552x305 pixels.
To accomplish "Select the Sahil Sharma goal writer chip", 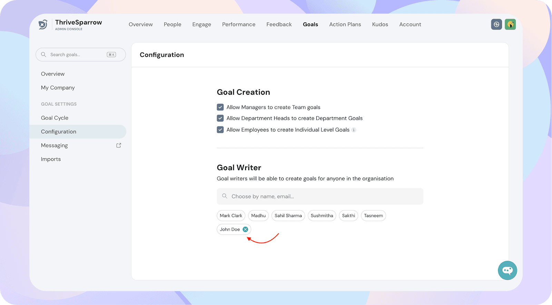I will point(288,216).
